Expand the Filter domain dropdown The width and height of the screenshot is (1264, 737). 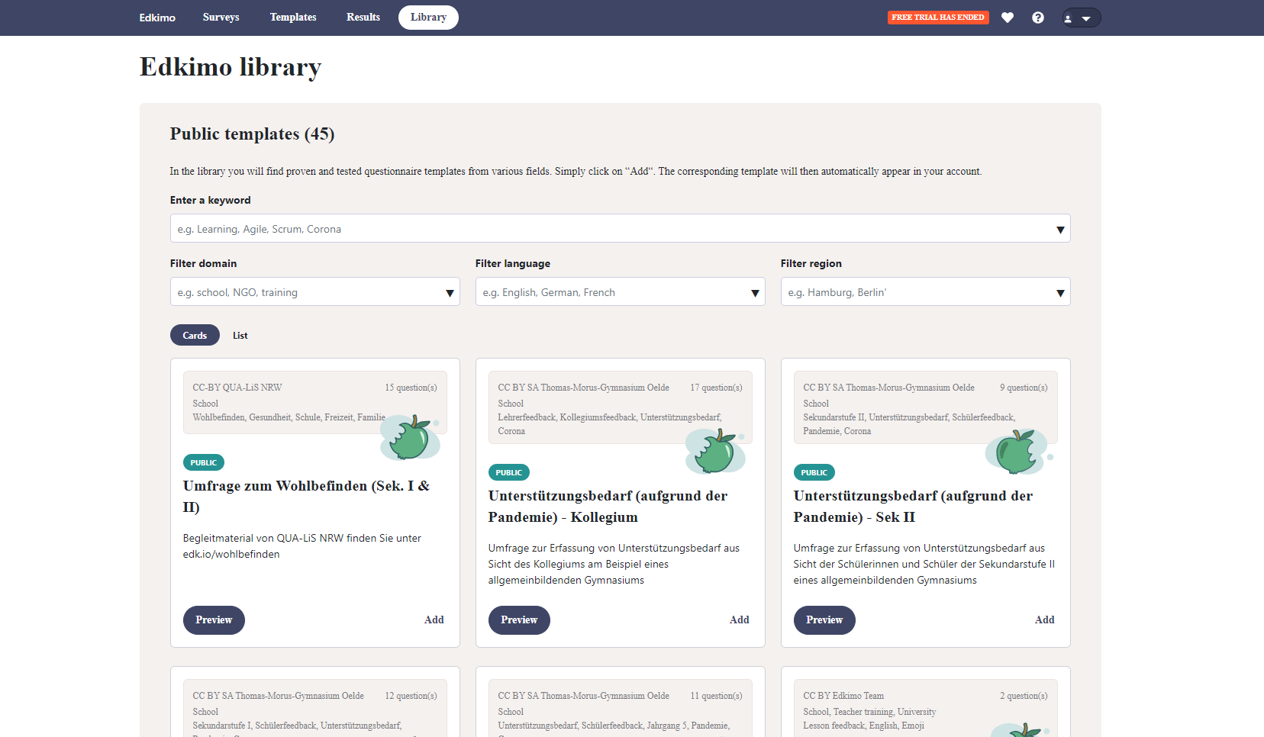tap(314, 292)
